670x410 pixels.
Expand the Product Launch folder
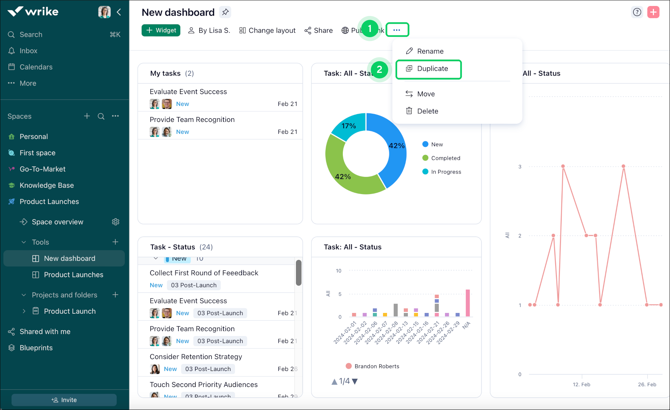click(24, 311)
